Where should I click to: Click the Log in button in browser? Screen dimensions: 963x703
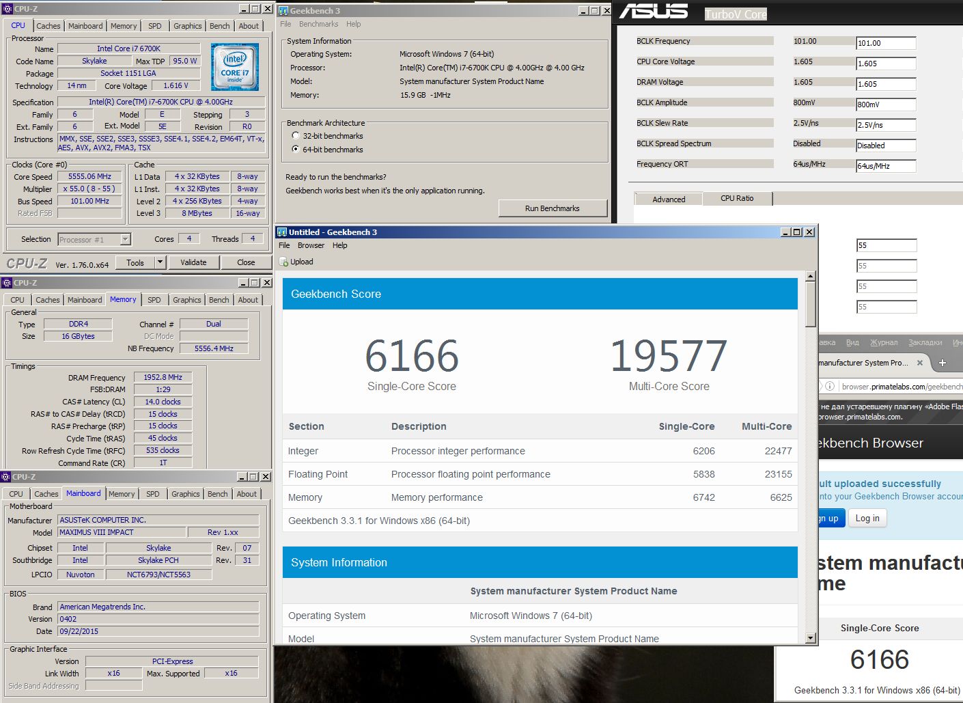867,518
